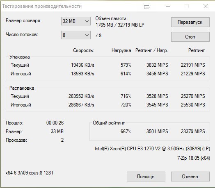Click the 23379 MIPS overall rating
215x188 pixels.
[x=193, y=131]
